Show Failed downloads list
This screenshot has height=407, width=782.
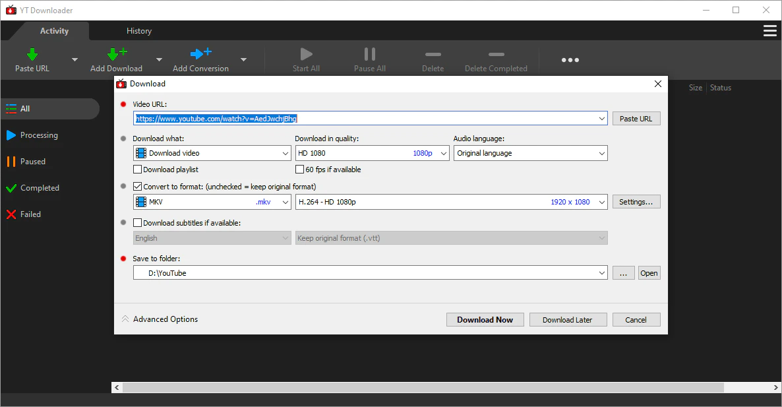(30, 214)
